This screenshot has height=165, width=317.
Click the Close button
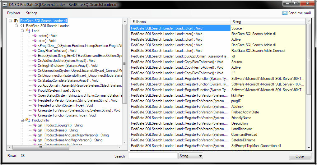tap(300, 156)
